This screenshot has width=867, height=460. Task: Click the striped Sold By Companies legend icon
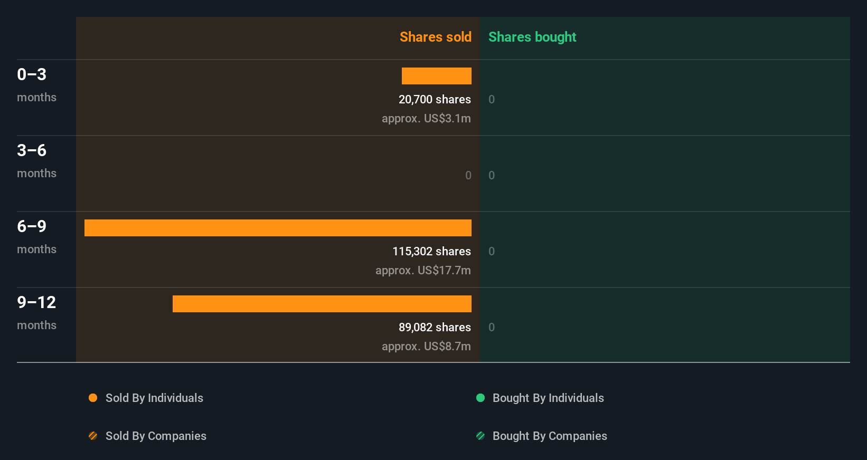coord(93,436)
